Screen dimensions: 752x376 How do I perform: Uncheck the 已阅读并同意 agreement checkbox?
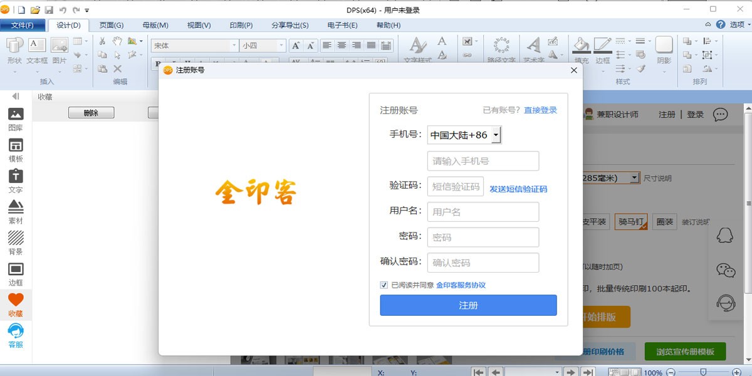click(x=384, y=285)
